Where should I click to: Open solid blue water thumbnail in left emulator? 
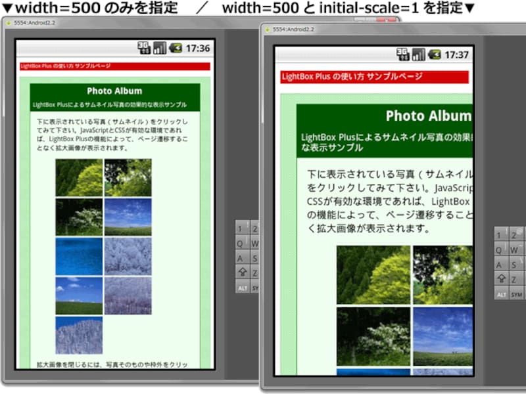[79, 256]
